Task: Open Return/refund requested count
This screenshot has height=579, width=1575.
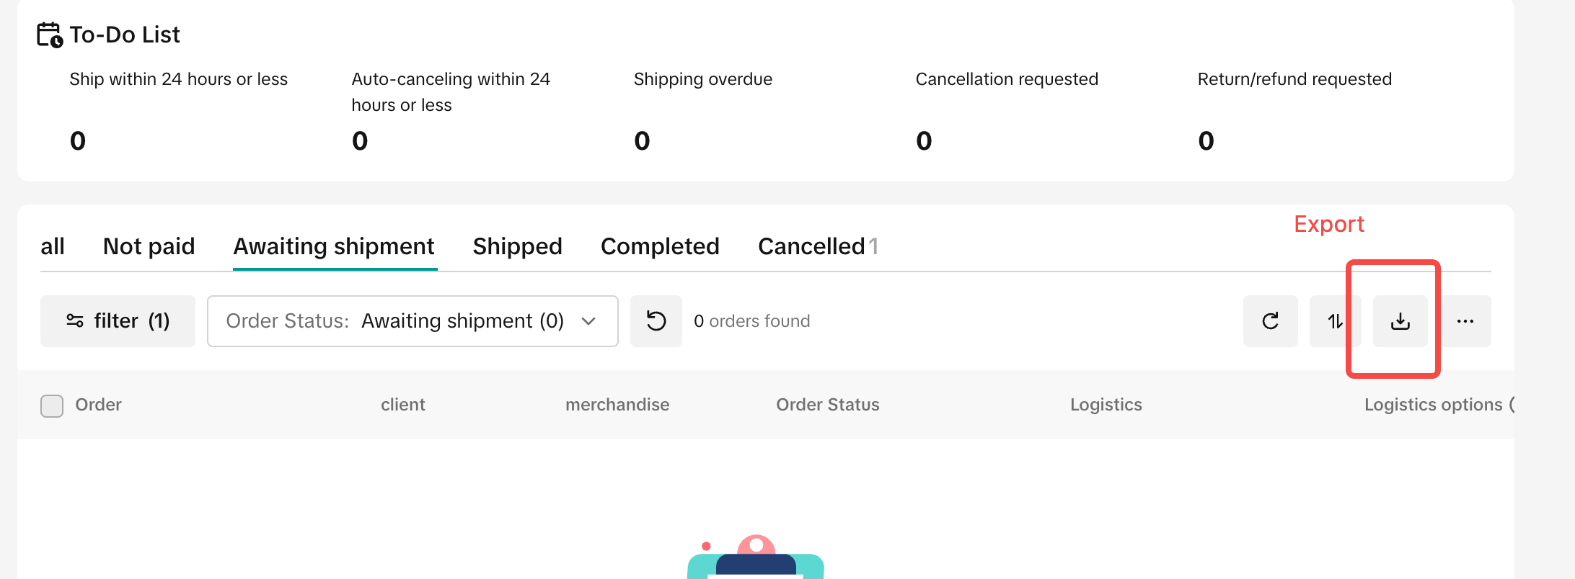Action: click(x=1206, y=140)
